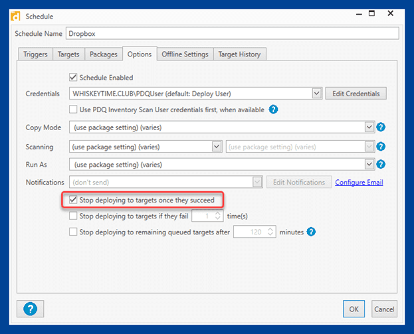Open the Copy Mode help icon
The width and height of the screenshot is (414, 334).
(381, 127)
